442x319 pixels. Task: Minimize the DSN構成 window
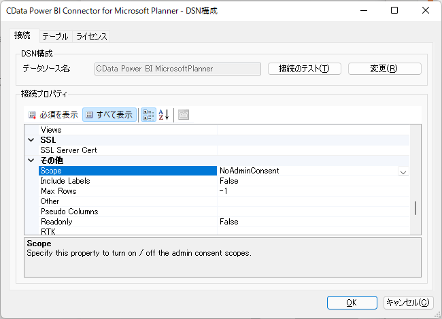[364, 10]
